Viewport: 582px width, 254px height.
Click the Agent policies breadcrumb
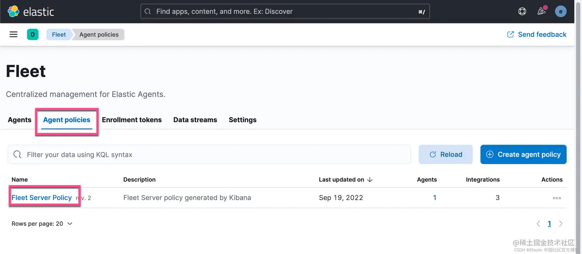(x=99, y=35)
